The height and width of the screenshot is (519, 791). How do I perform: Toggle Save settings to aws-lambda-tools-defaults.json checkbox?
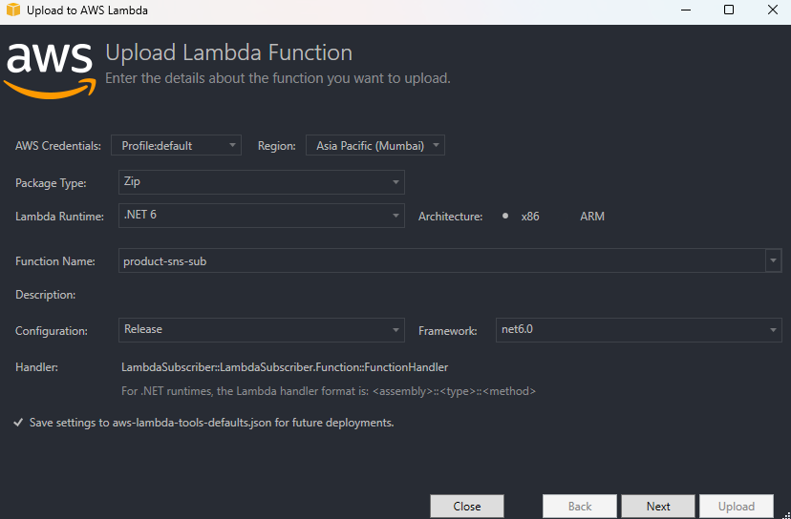19,422
